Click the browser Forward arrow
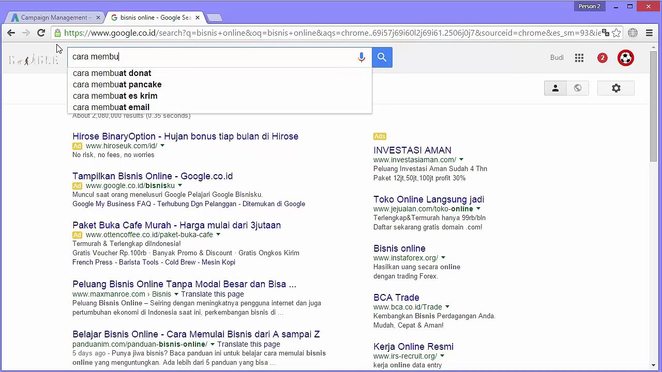662x372 pixels. click(26, 33)
